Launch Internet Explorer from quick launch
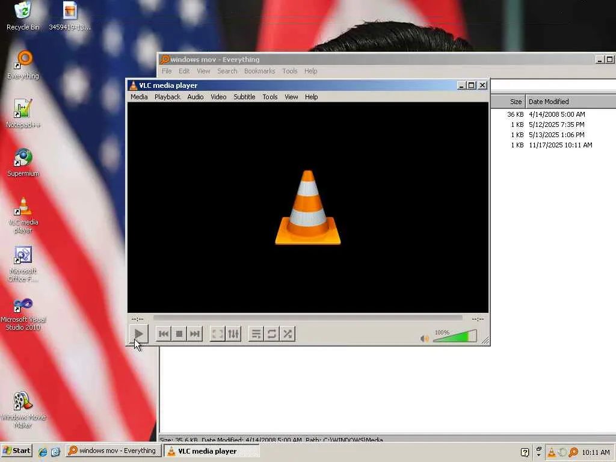This screenshot has height=462, width=616. click(43, 452)
